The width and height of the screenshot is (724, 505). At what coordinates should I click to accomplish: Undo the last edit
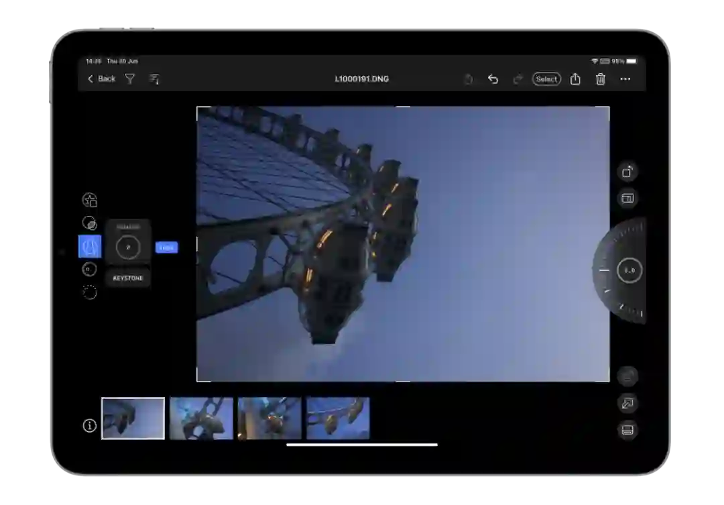click(493, 79)
